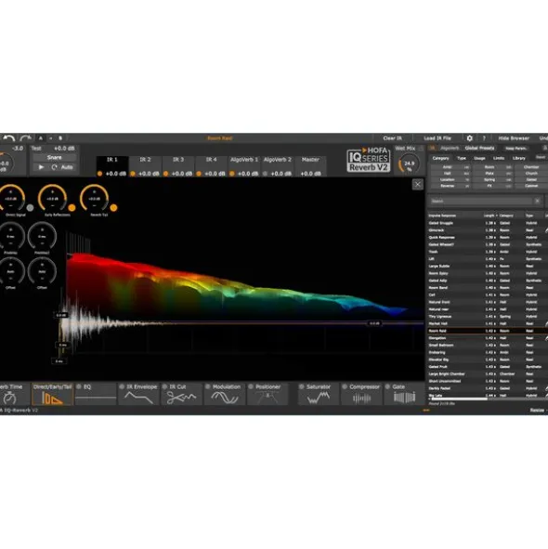Open the Saturator module icon
This screenshot has height=549, width=548.
tap(319, 398)
